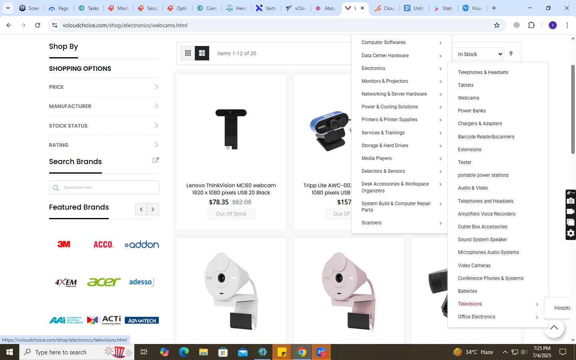Show next featured brands

coord(153,209)
